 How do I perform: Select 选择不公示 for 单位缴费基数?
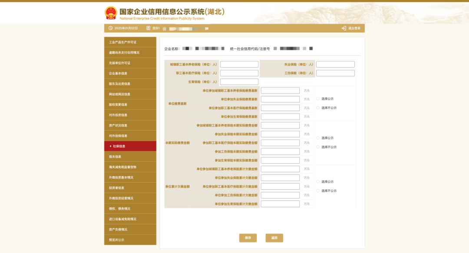pos(317,108)
